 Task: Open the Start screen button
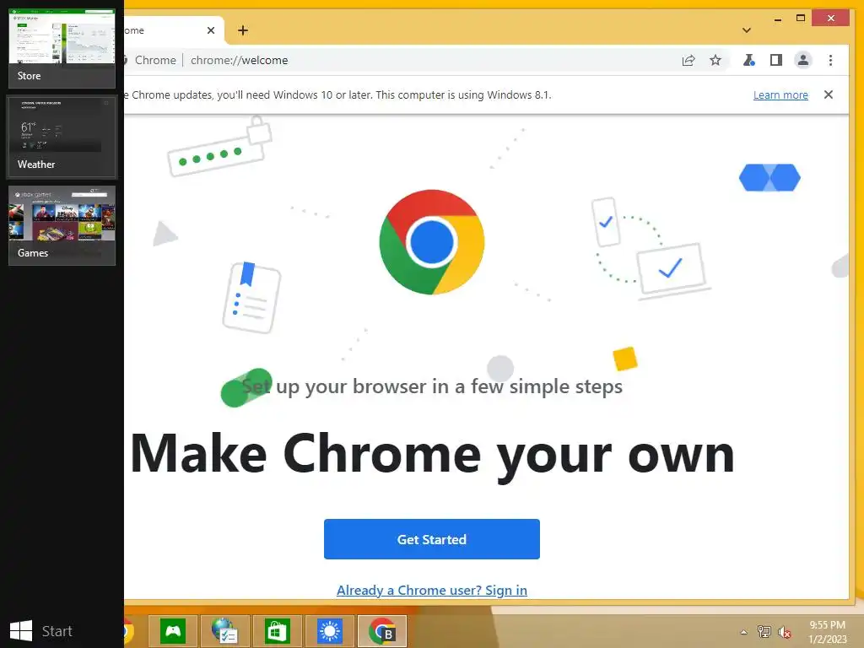[41, 631]
